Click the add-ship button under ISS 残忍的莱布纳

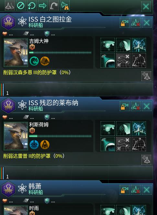click(x=146, y=160)
